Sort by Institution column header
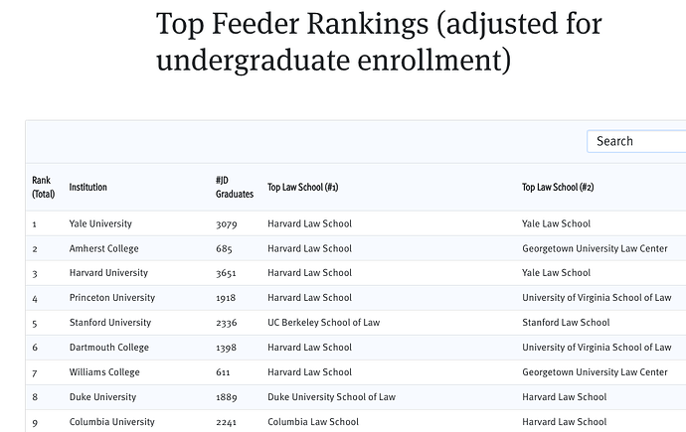686x432 pixels. click(87, 188)
